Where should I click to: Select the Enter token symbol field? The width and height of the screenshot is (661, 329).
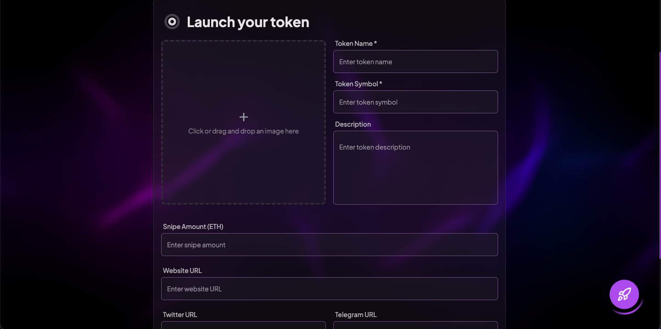pyautogui.click(x=415, y=102)
